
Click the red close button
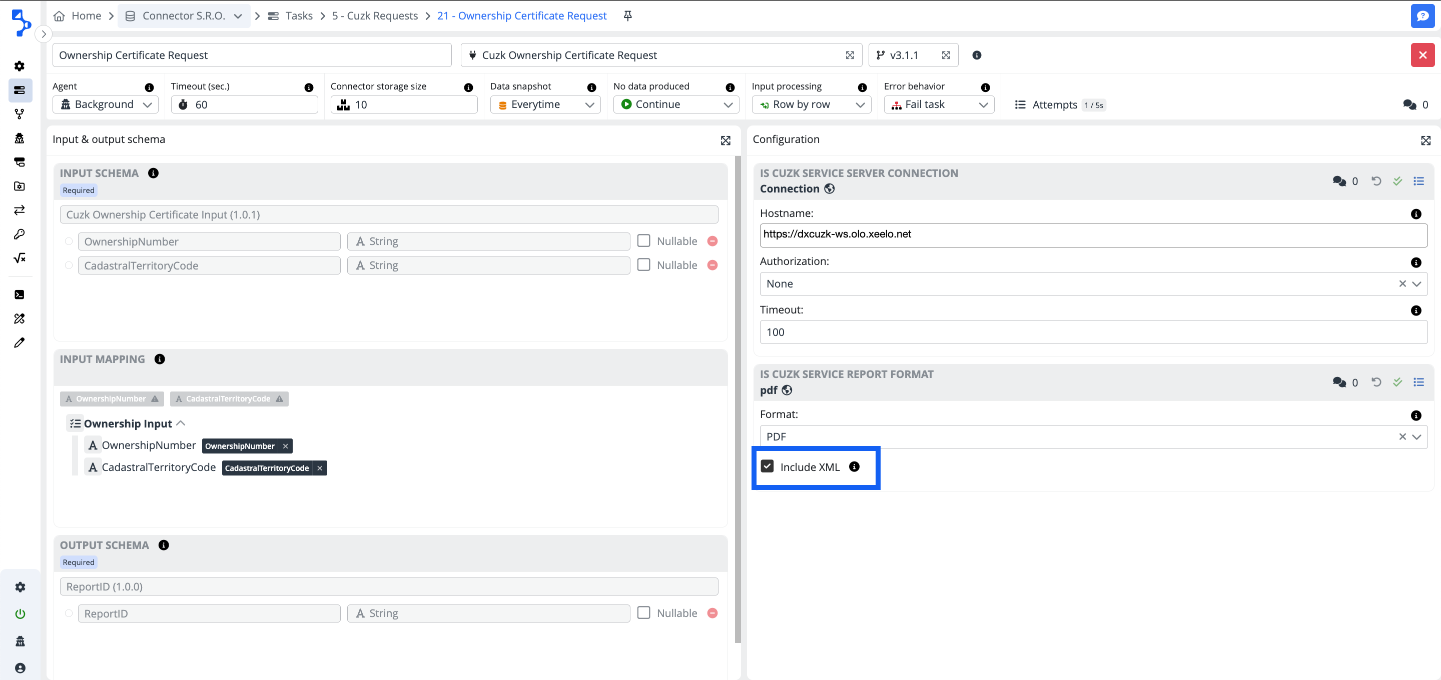pos(1422,55)
